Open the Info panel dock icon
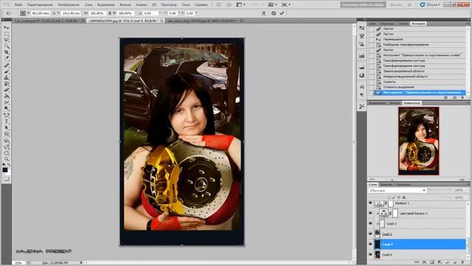 pos(362,75)
